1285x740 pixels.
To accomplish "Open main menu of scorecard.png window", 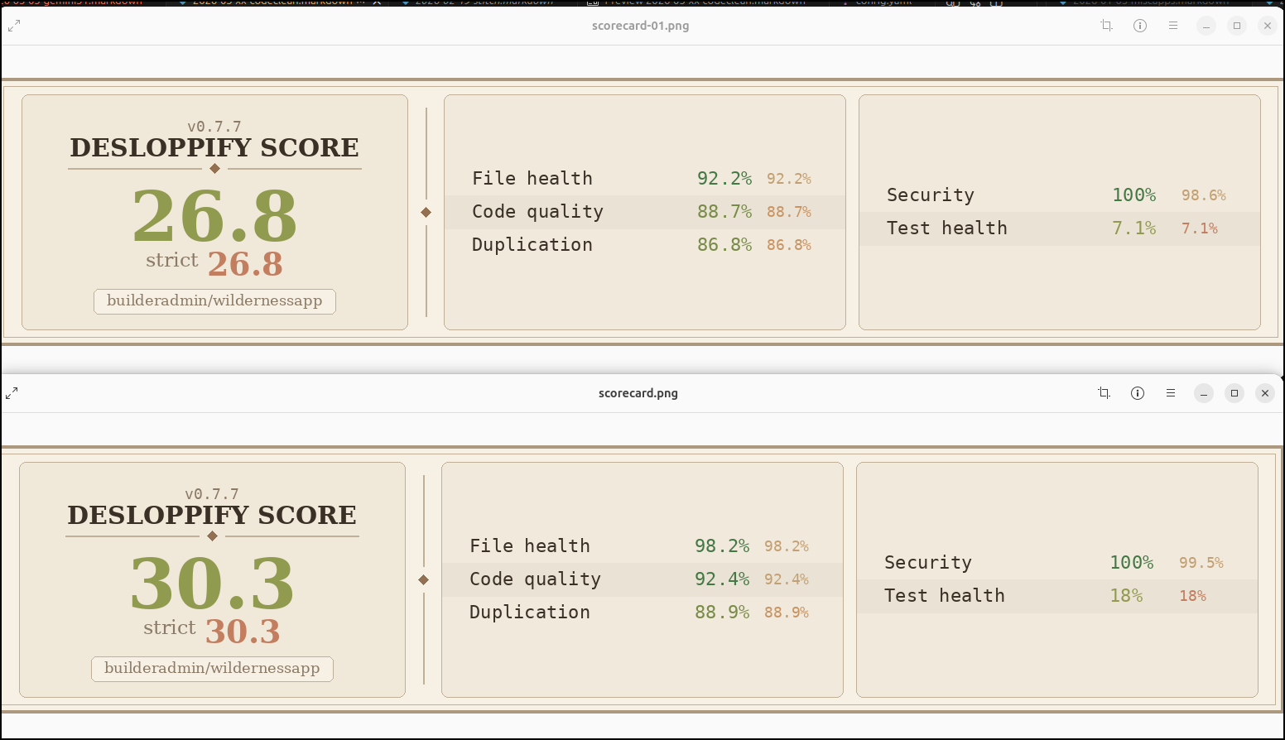I will tap(1171, 393).
